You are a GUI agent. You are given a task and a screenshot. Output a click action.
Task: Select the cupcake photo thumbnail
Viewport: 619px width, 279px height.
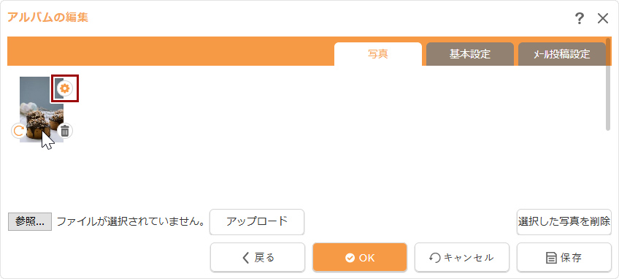click(x=42, y=110)
